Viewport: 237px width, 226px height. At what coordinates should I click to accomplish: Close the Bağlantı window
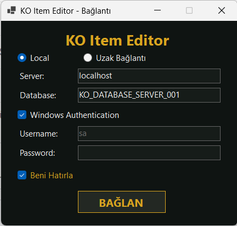coord(222,10)
